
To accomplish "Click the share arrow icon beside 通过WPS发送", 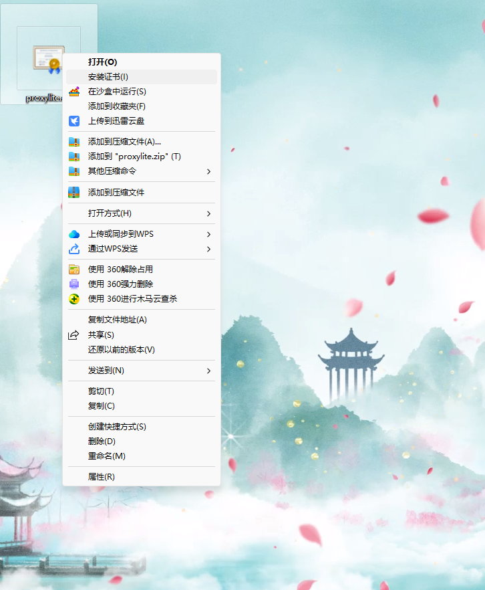I will (x=74, y=249).
